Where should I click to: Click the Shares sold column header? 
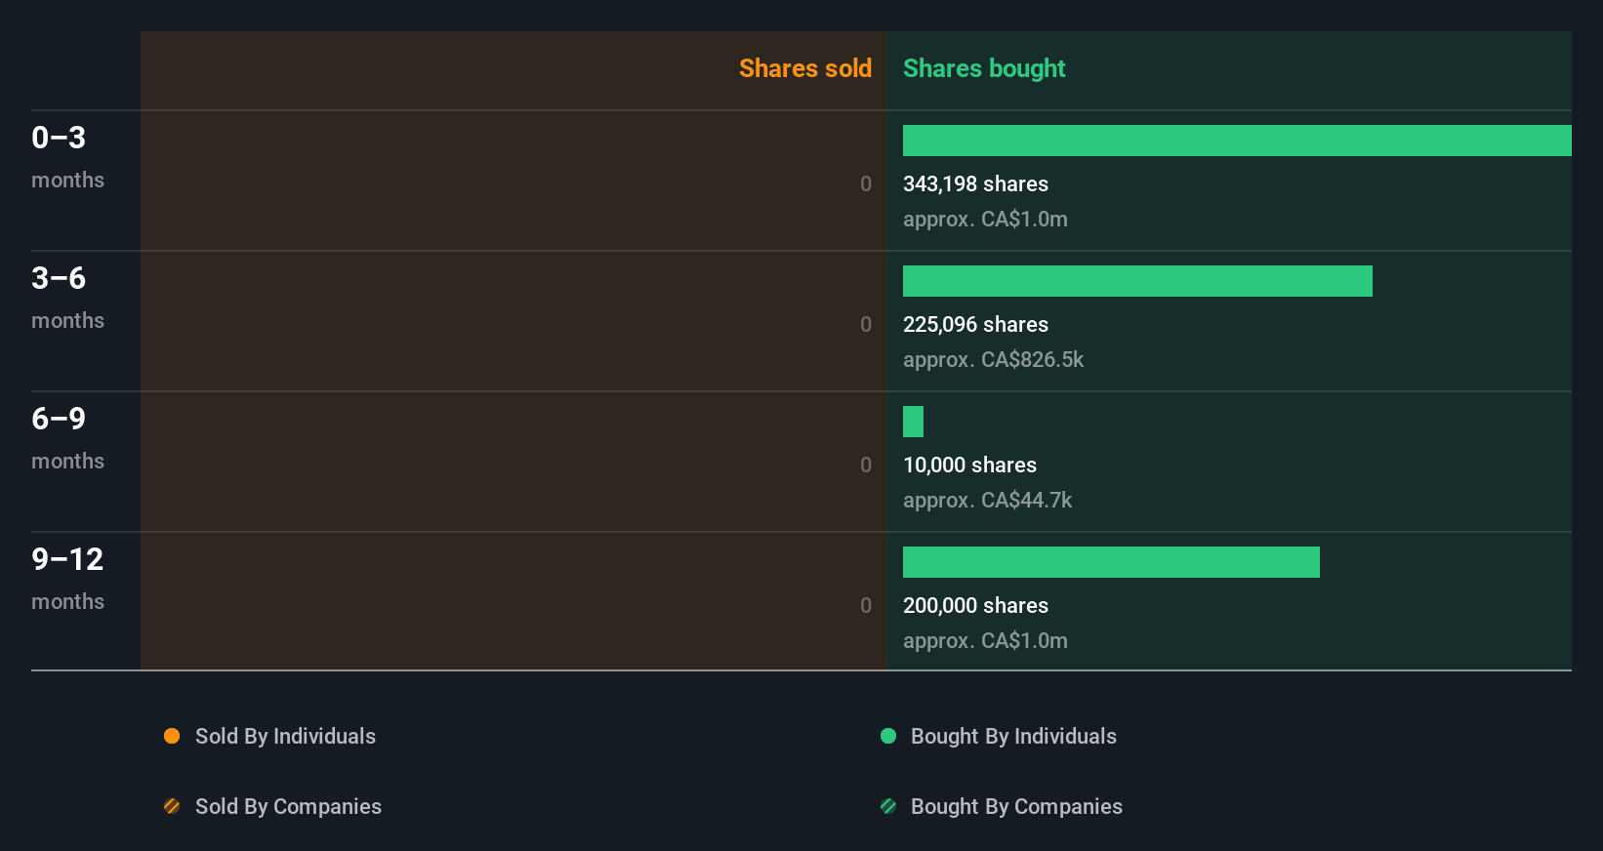click(805, 68)
